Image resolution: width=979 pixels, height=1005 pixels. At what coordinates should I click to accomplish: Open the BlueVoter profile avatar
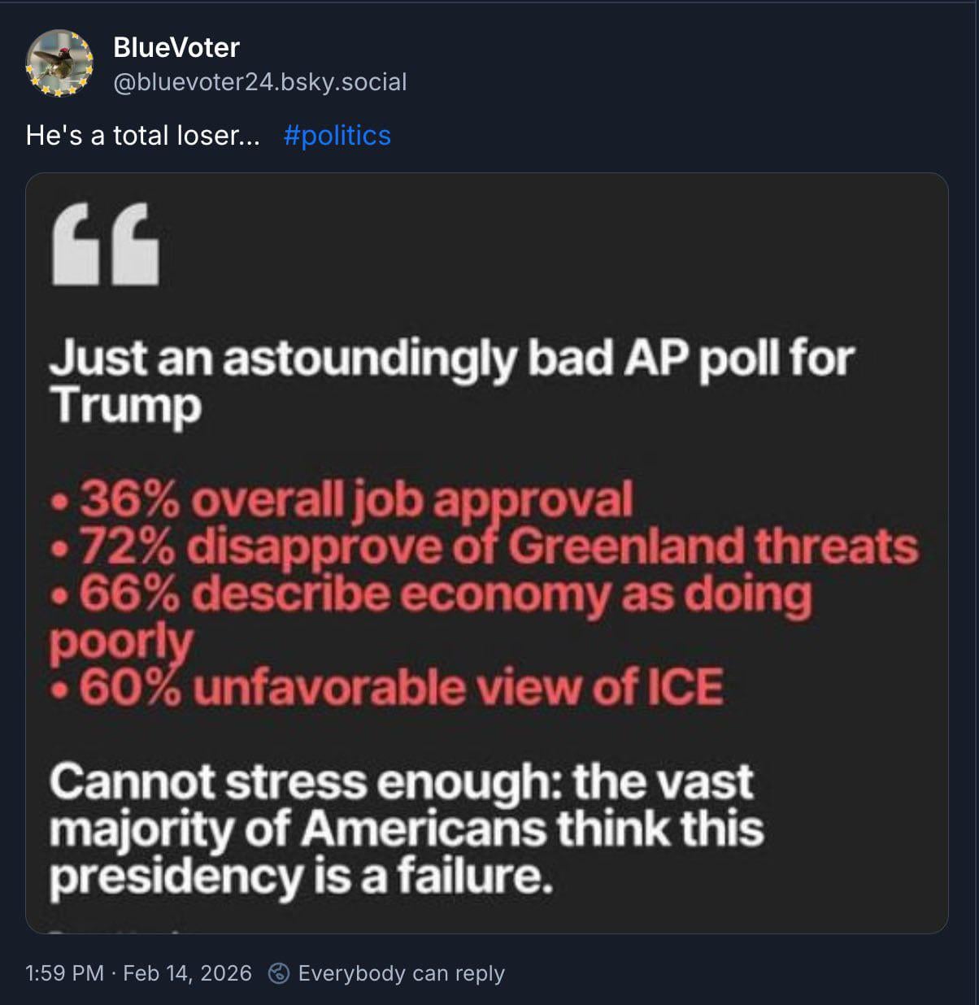pos(59,63)
